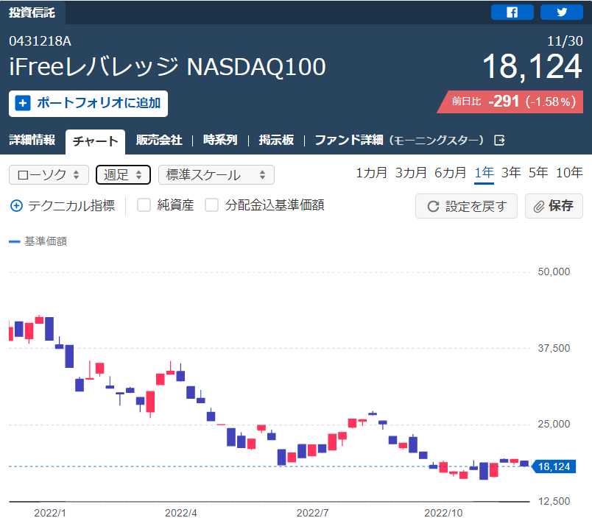Open the 週足 interval dropdown

pos(123,174)
